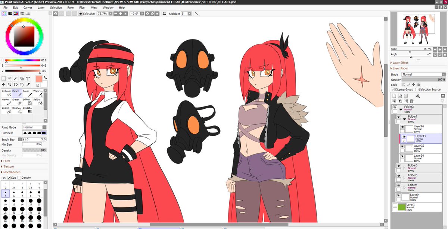The height and width of the screenshot is (229, 448).
Task: Open the zoom percentage dropdown
Action: (111, 14)
